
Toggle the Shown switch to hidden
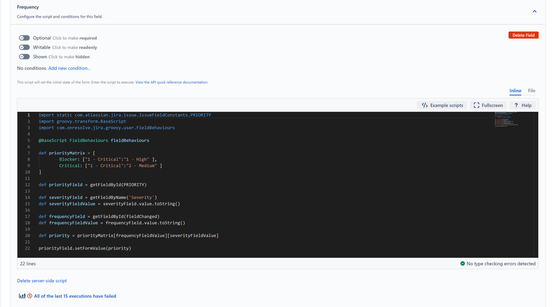(24, 56)
